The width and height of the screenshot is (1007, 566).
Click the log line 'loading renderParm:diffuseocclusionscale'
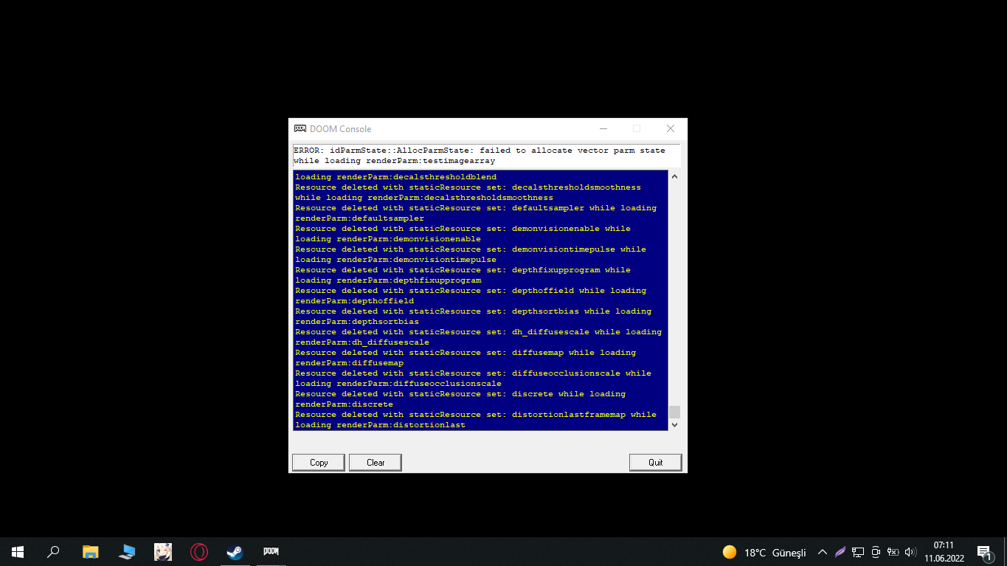click(398, 384)
